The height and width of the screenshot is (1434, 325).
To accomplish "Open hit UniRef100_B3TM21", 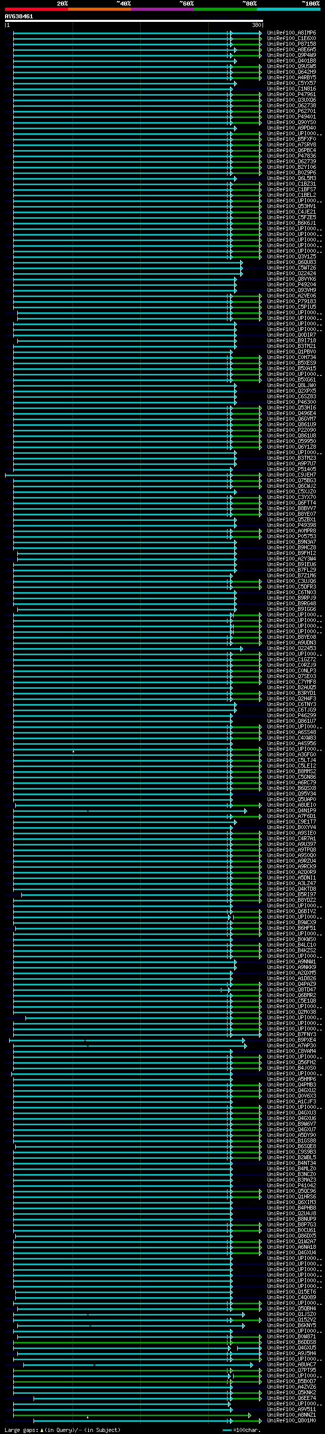I will (291, 346).
